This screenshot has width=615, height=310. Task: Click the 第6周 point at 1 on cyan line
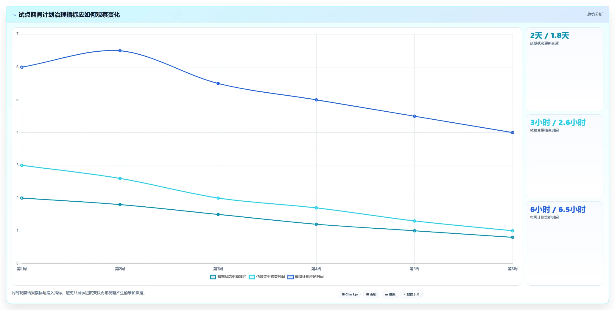pos(513,231)
